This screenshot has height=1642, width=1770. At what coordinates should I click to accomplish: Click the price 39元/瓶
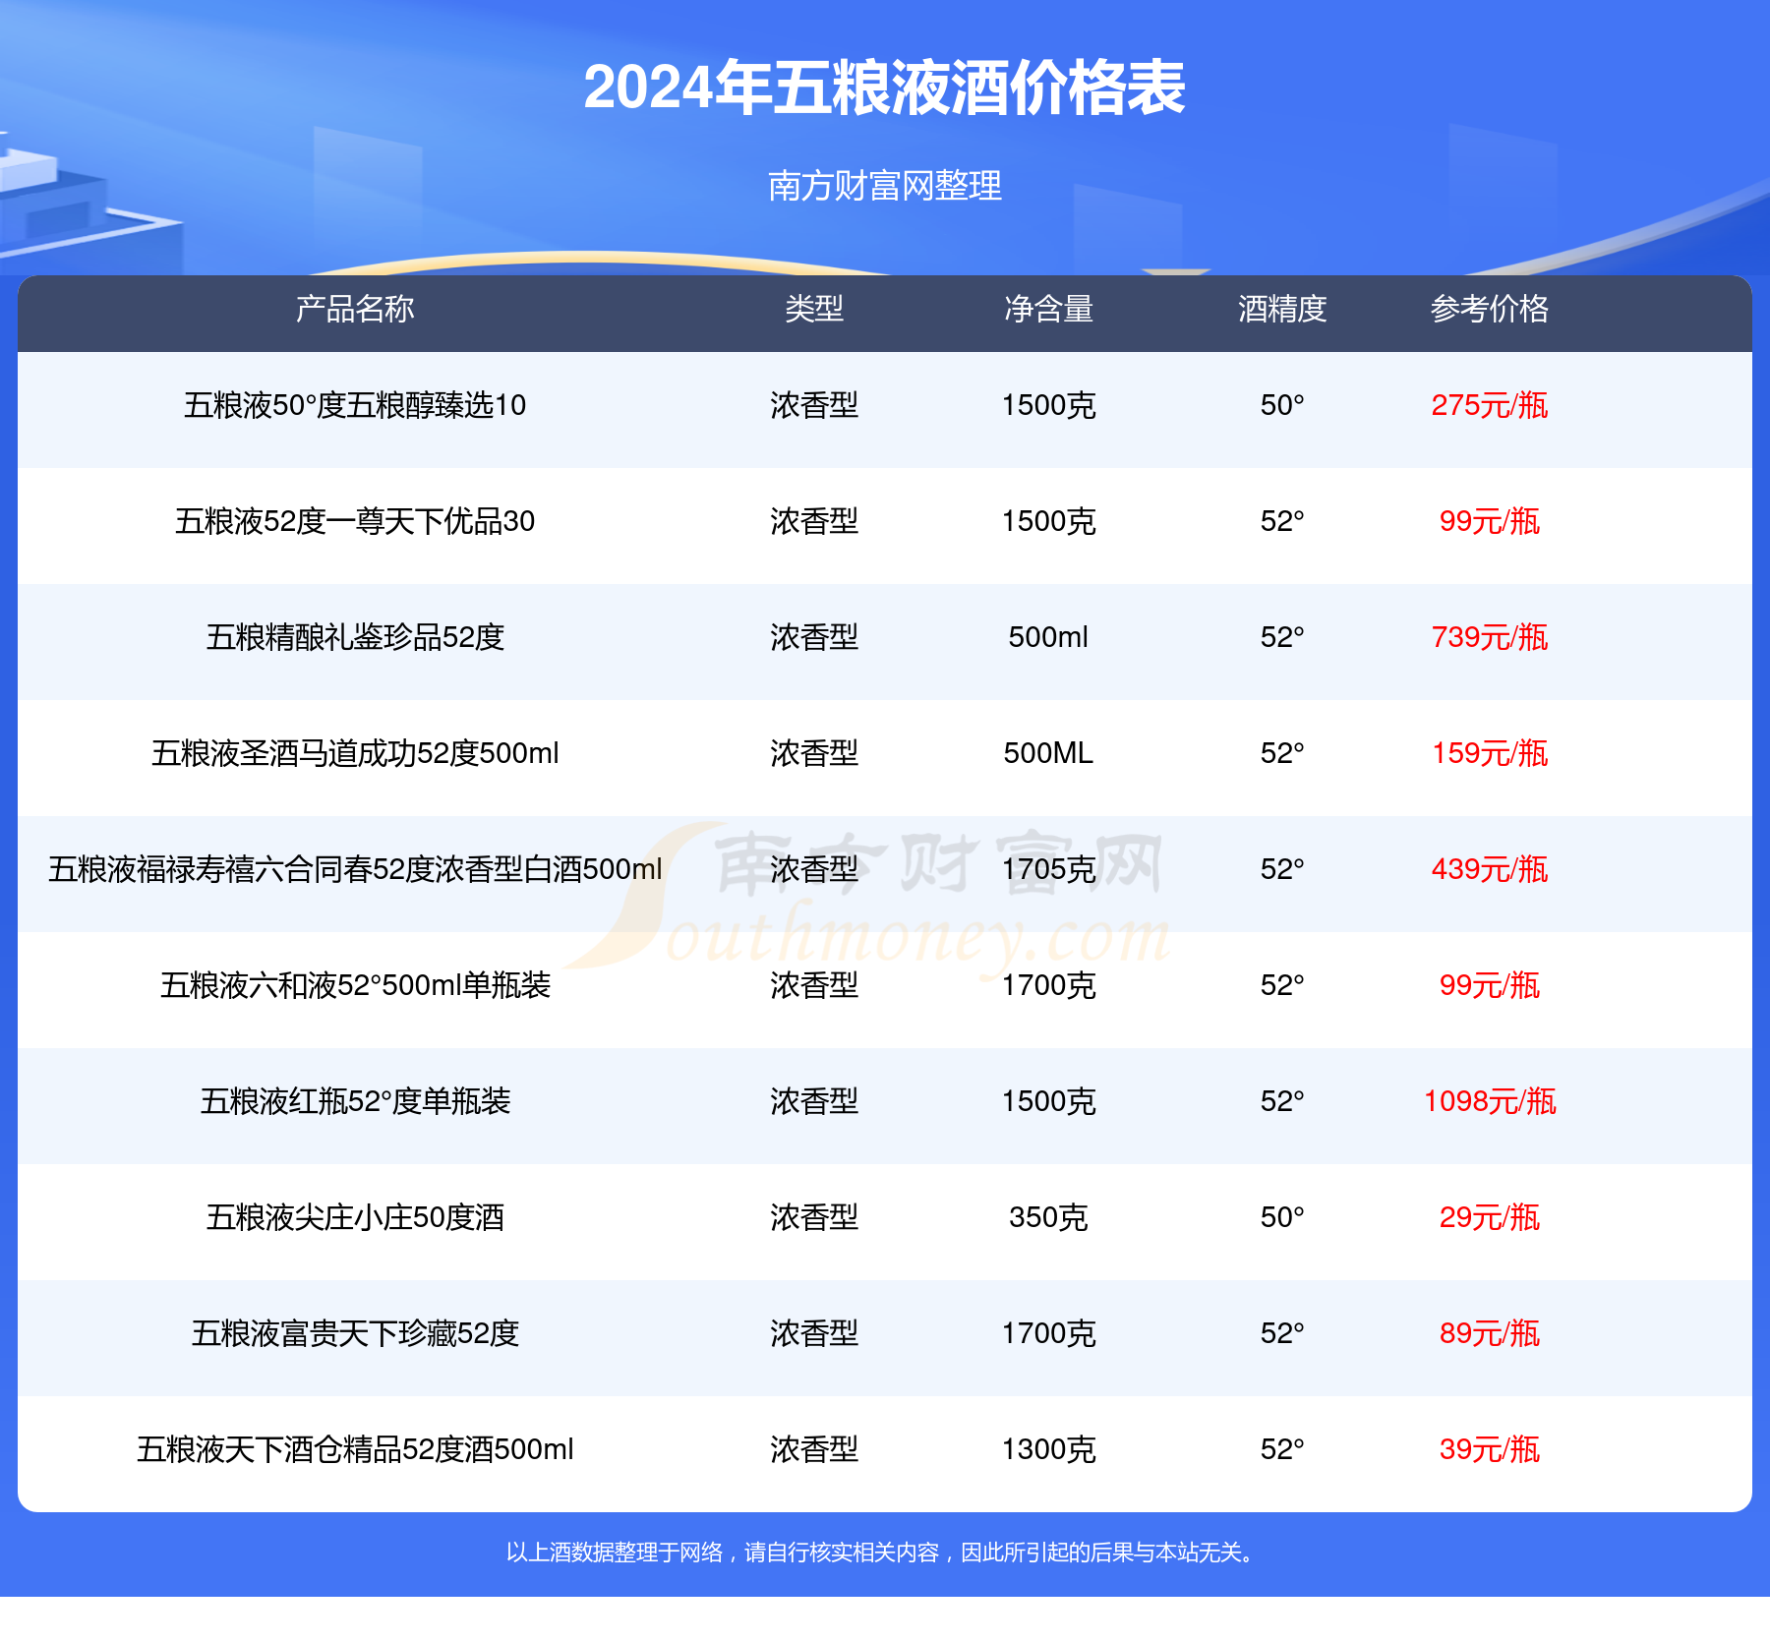click(1490, 1449)
